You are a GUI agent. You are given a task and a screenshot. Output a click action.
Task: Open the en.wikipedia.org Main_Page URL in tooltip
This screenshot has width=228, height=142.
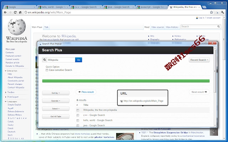tap(143, 101)
